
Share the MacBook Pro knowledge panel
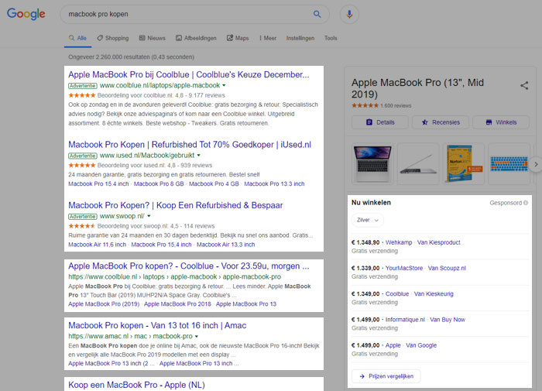(524, 85)
